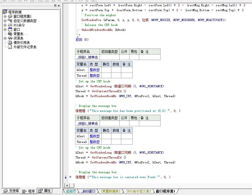Click the 资源表 node icon
Image resolution: width=252 pixels, height=195 pixels.
pos(10,38)
